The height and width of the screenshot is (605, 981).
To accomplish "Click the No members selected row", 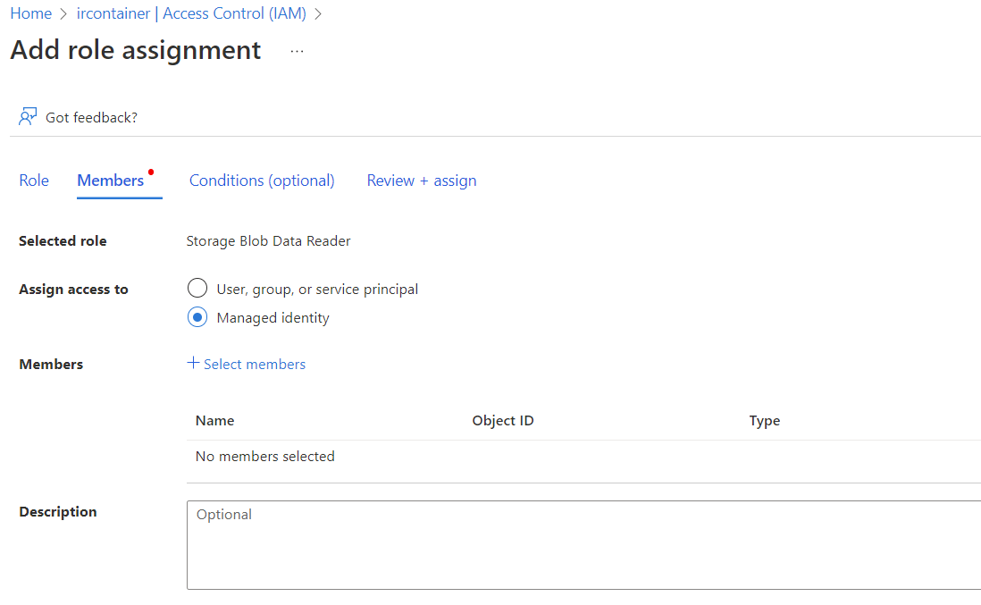I will click(265, 456).
